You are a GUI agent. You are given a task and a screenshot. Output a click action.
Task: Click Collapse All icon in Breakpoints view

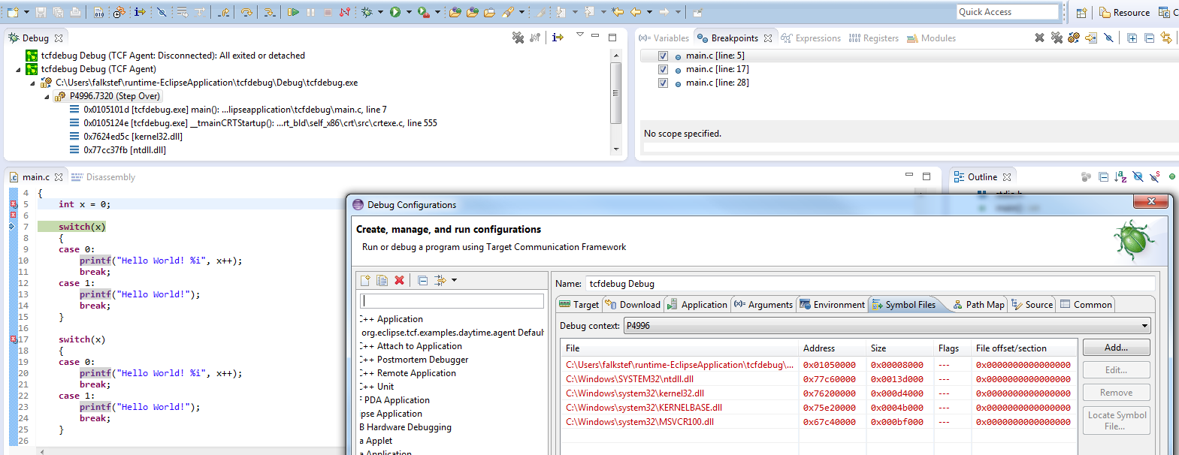(x=1149, y=38)
